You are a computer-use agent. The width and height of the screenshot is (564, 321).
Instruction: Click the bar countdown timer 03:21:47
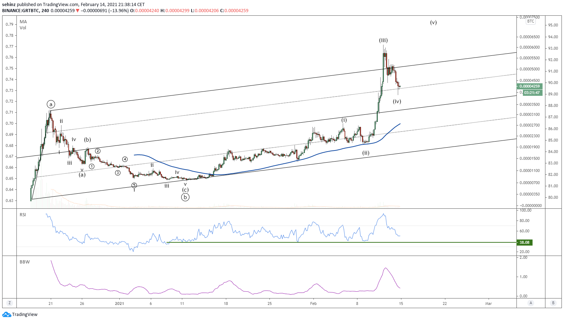click(x=532, y=93)
